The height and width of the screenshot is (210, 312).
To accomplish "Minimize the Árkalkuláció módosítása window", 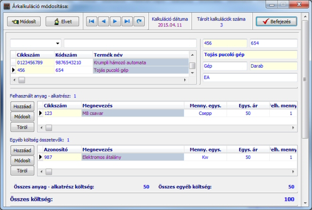I will 272,4.
